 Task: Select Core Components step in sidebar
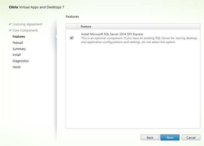pyautogui.click(x=25, y=30)
